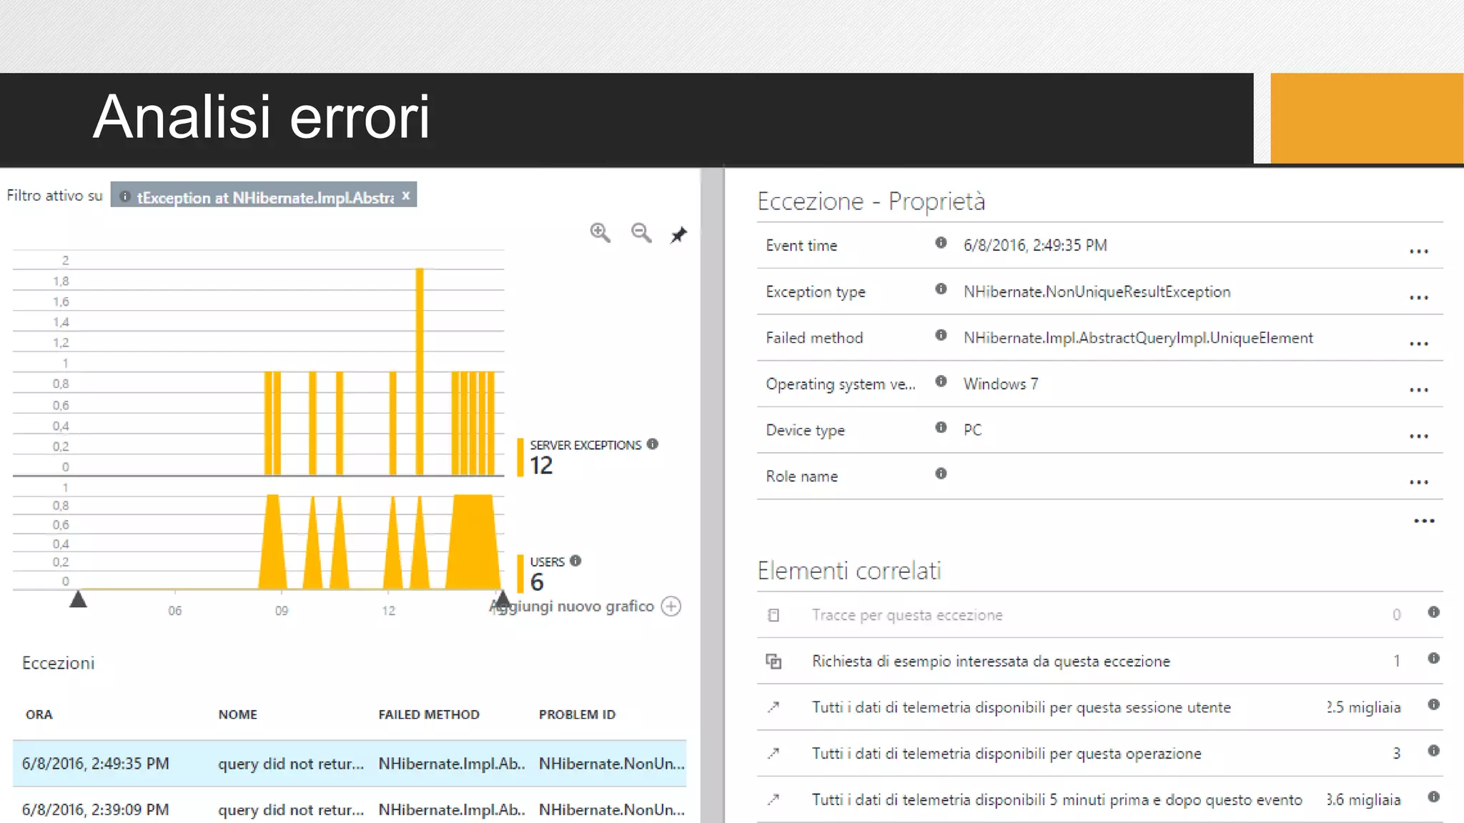This screenshot has height=823, width=1464.
Task: Expand more properties ellipsis below Role name
Action: click(x=1424, y=521)
